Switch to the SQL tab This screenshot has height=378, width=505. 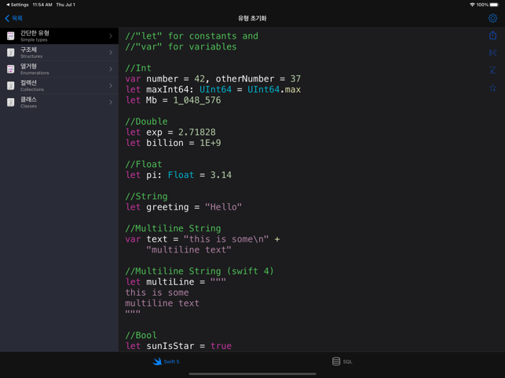point(342,362)
